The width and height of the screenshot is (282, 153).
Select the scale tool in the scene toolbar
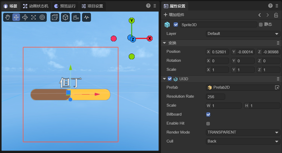click(33, 17)
